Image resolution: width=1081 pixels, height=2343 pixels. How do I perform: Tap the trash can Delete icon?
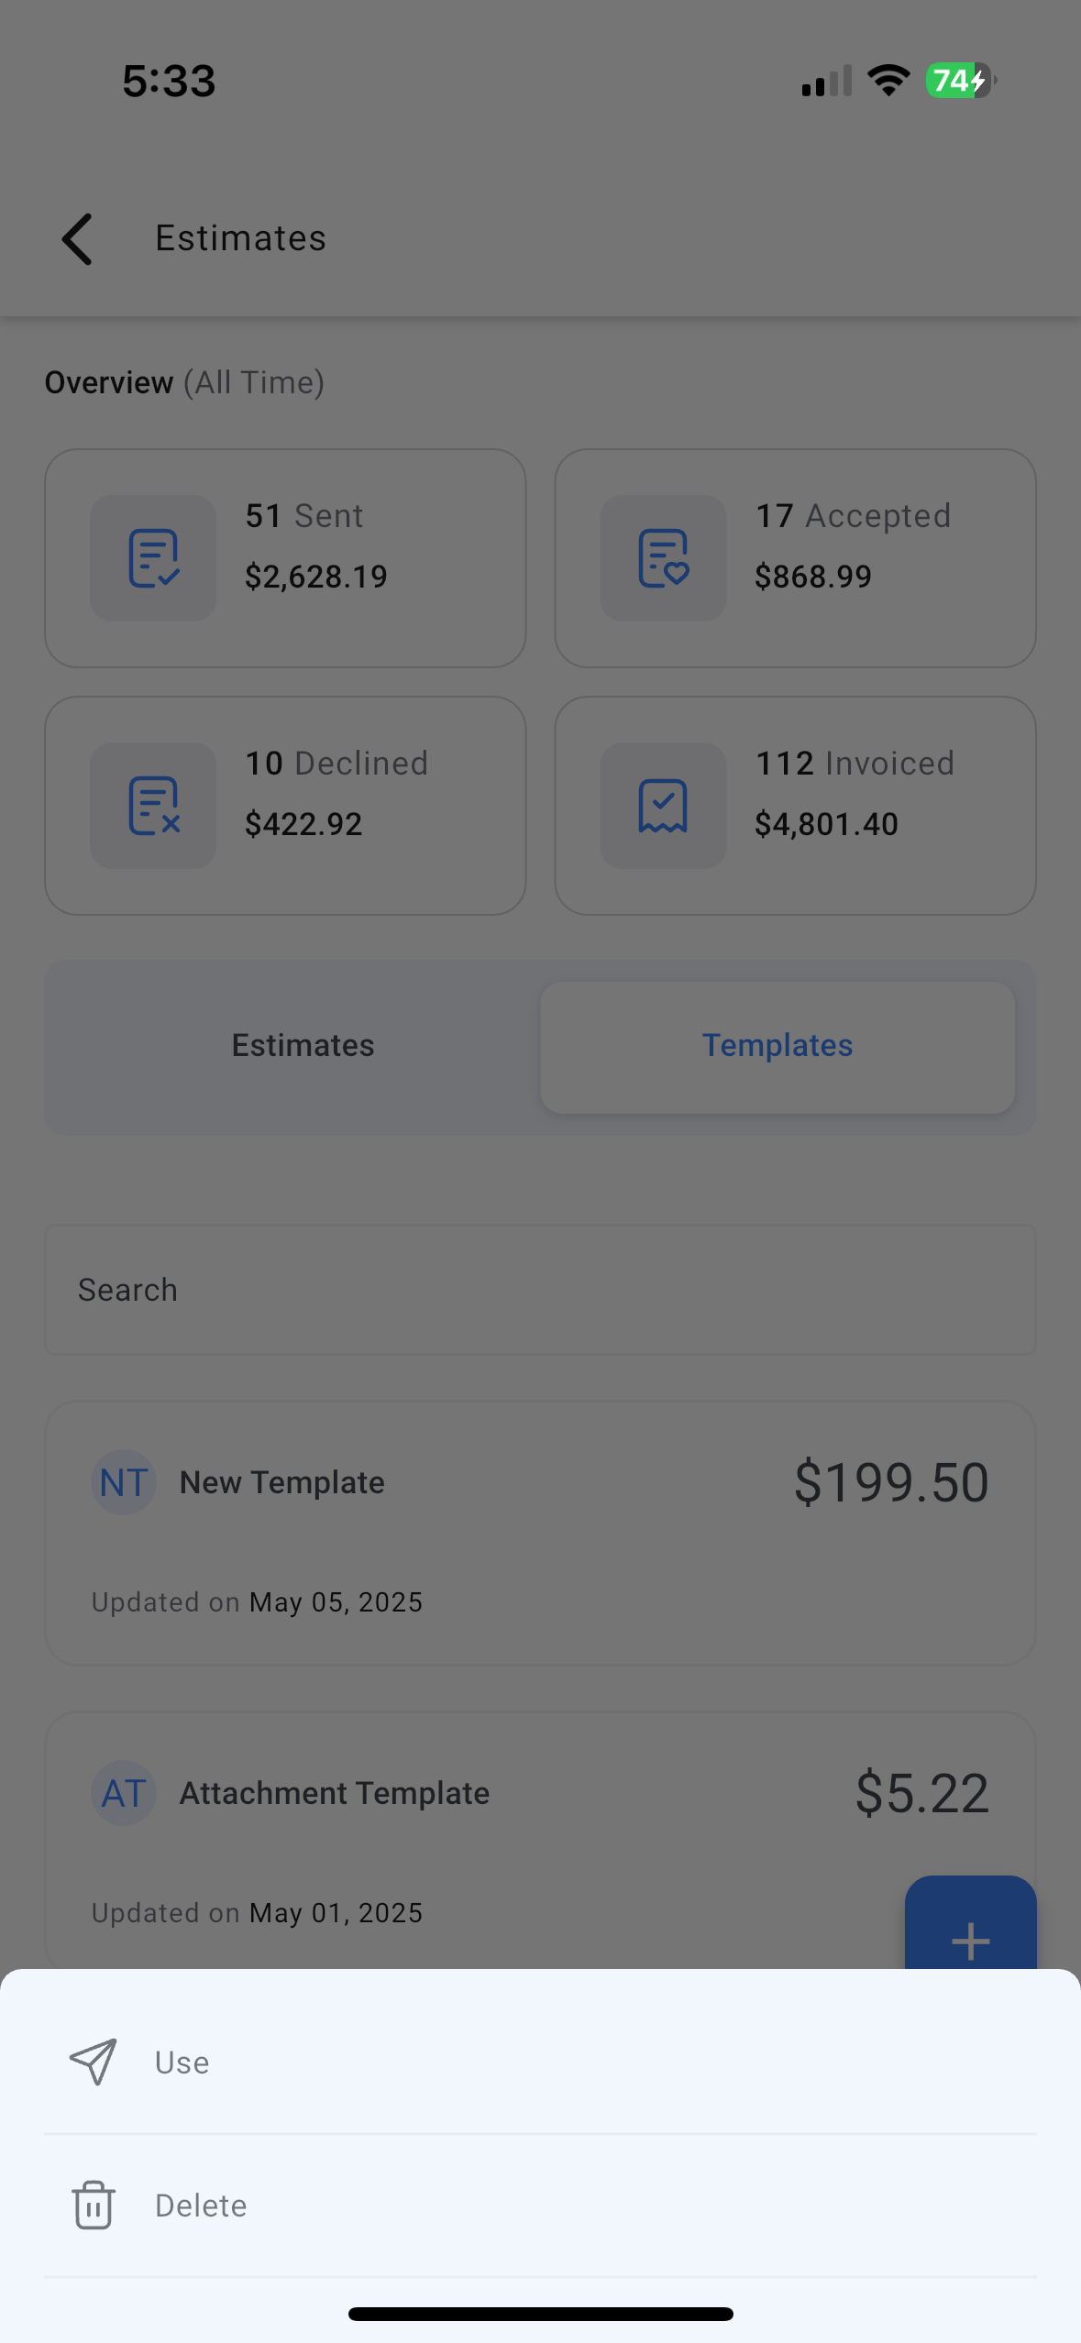click(x=94, y=2205)
